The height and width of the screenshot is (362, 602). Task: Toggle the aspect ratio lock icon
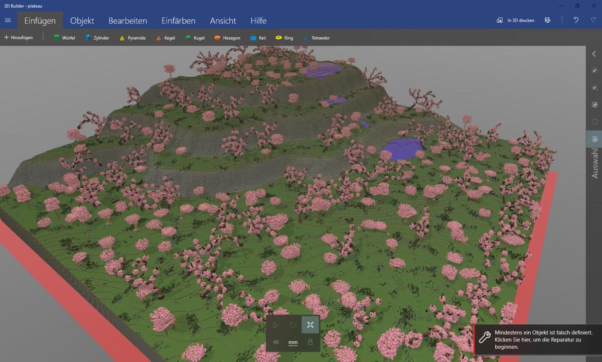310,342
